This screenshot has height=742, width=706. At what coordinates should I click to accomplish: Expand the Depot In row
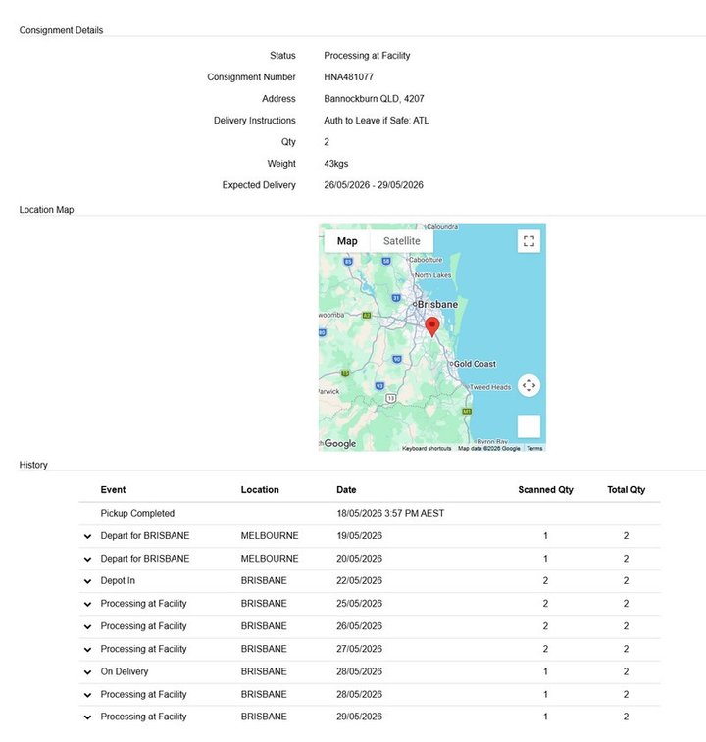coord(87,581)
